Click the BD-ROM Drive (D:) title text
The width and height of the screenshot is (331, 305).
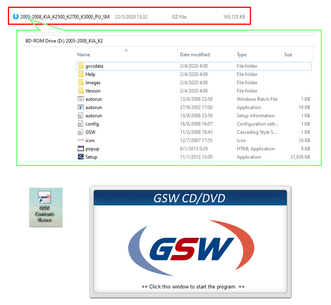(64, 41)
